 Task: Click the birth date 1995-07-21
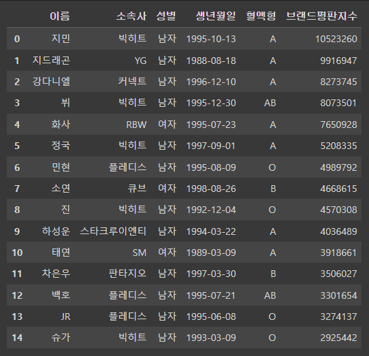tap(211, 296)
